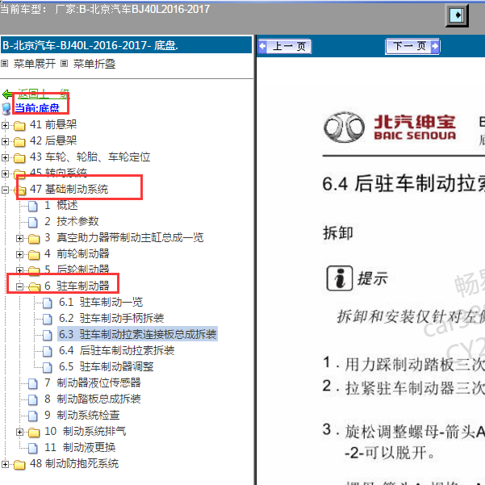Select 47 基础制动系统 tree item
Viewport: 485px width, 485px height.
(x=69, y=189)
